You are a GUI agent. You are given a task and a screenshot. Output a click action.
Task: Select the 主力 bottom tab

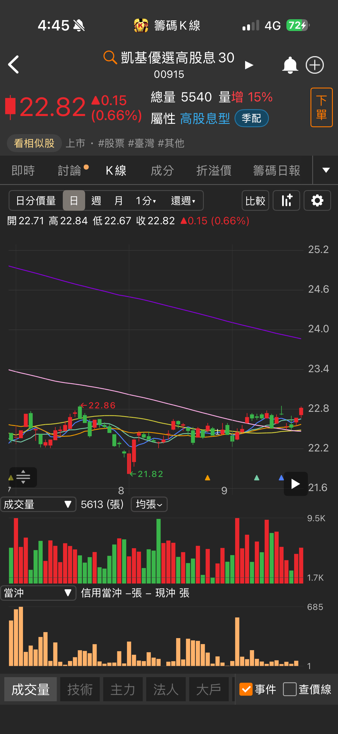coord(123,689)
